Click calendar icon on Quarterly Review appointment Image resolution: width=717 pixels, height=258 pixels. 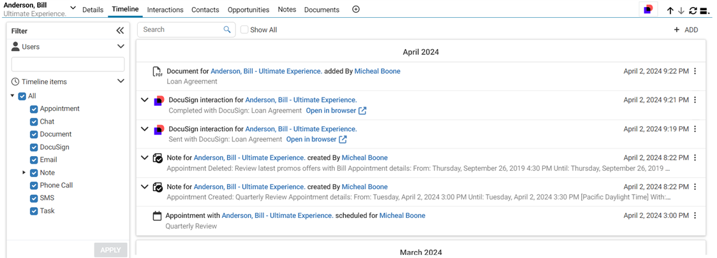click(158, 215)
